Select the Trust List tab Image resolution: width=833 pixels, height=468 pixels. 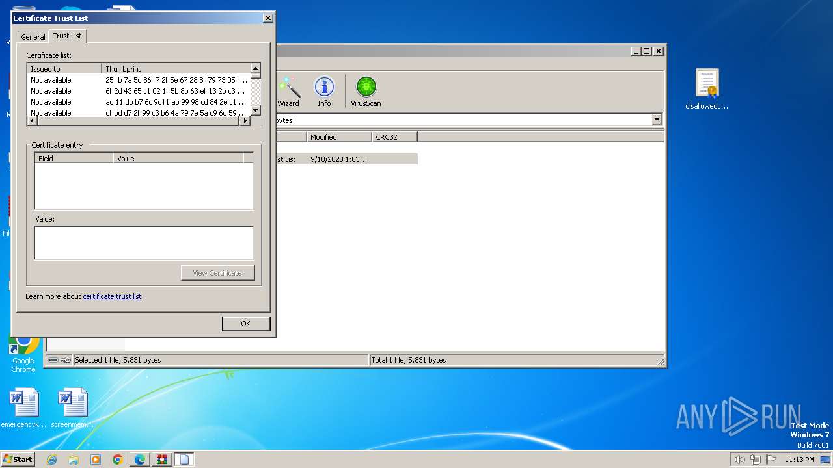pos(68,36)
